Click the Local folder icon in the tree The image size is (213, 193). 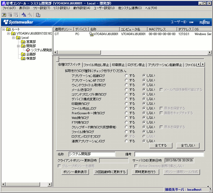click(18, 38)
